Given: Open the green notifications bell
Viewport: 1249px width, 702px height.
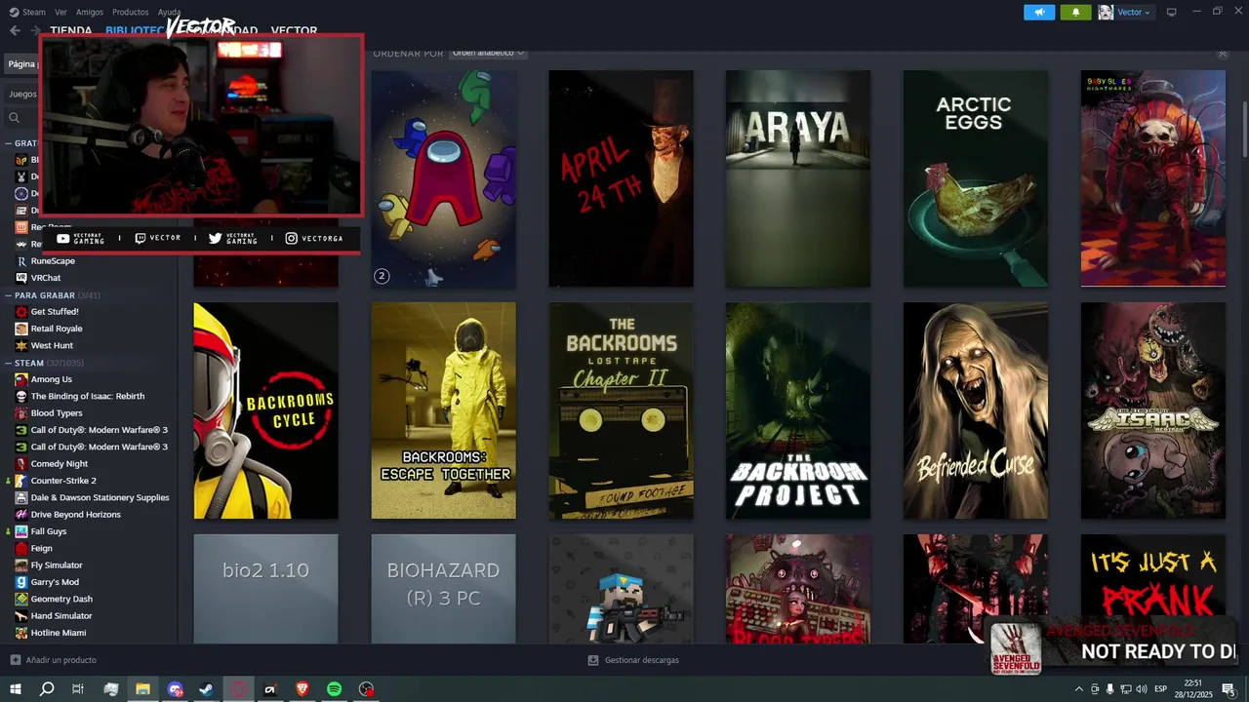Looking at the screenshot, I should point(1075,12).
